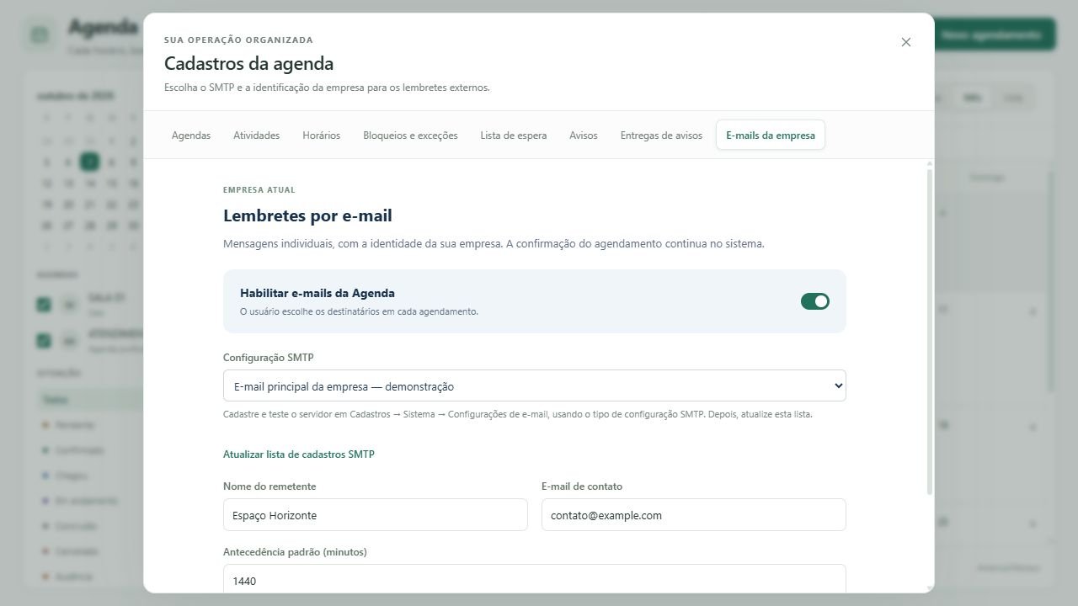Toggle the second agenda checkbox below SALA 01
The height and width of the screenshot is (606, 1078).
click(44, 341)
